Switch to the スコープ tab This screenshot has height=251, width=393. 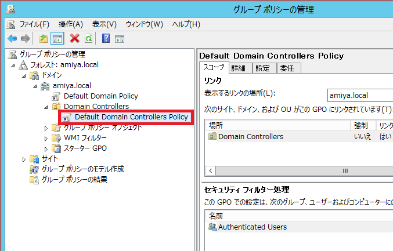click(x=214, y=68)
